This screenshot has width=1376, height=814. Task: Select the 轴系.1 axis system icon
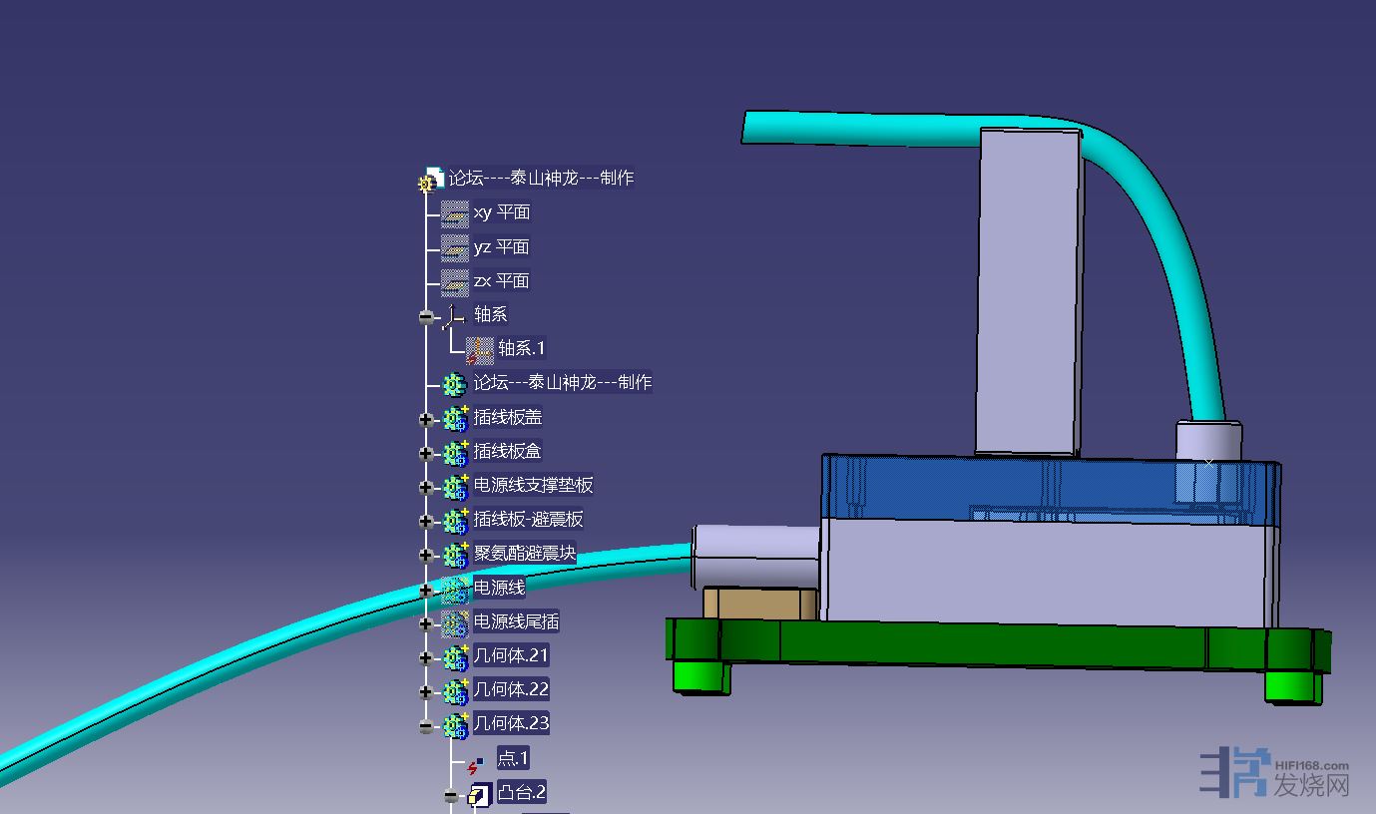pyautogui.click(x=480, y=349)
